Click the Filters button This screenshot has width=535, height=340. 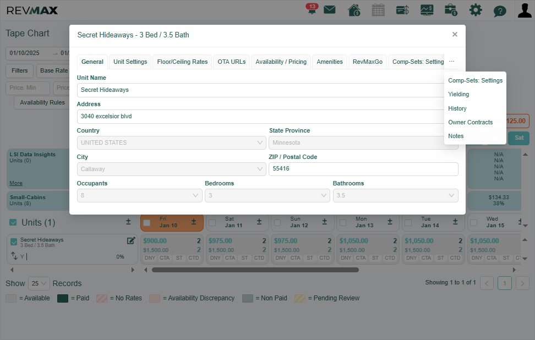point(19,70)
